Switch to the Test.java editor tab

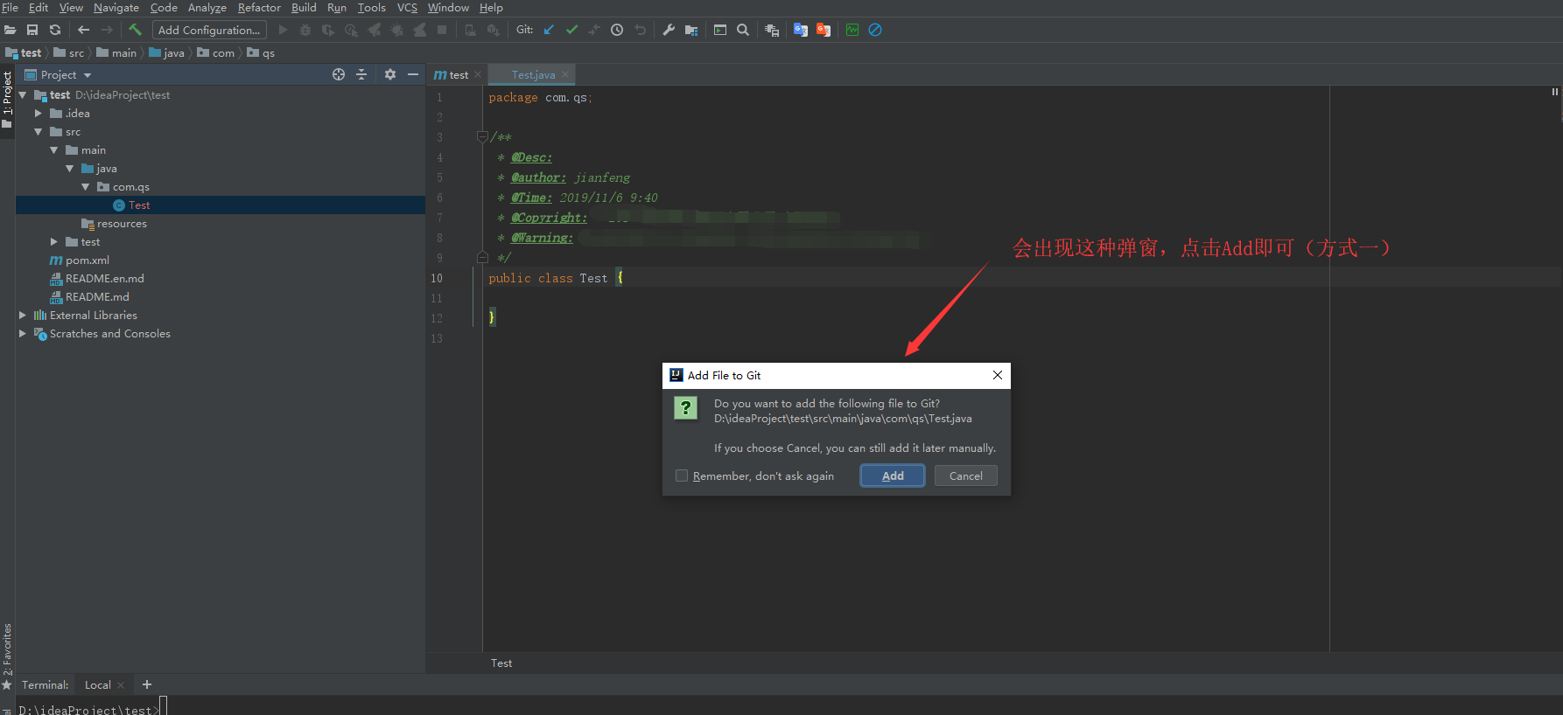click(533, 75)
